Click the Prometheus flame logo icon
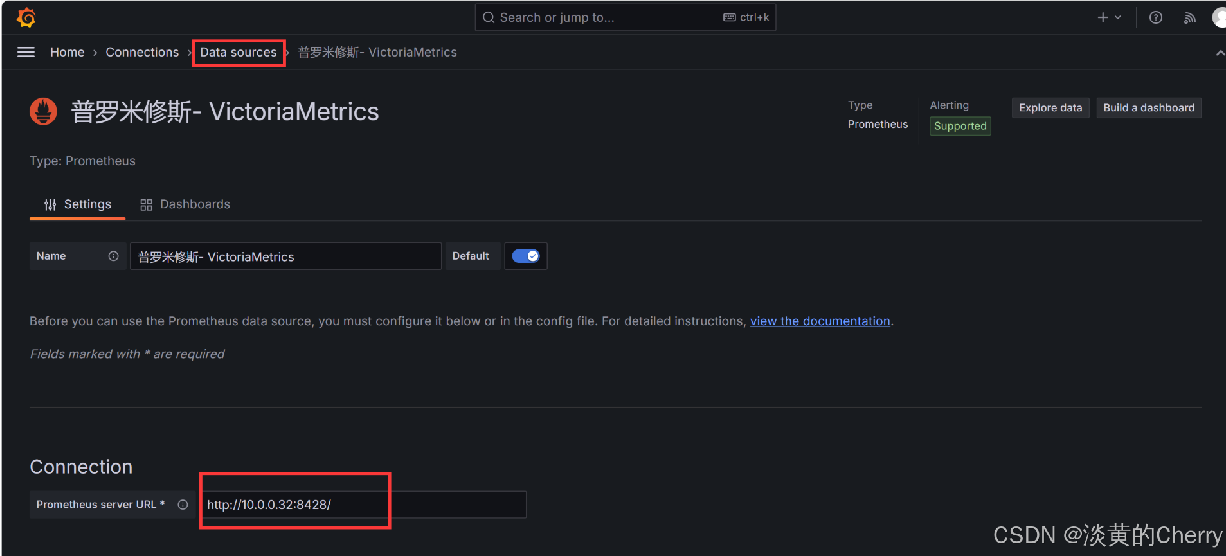The height and width of the screenshot is (556, 1226). 43,112
